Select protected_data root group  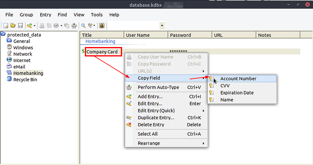pyautogui.click(x=24, y=35)
